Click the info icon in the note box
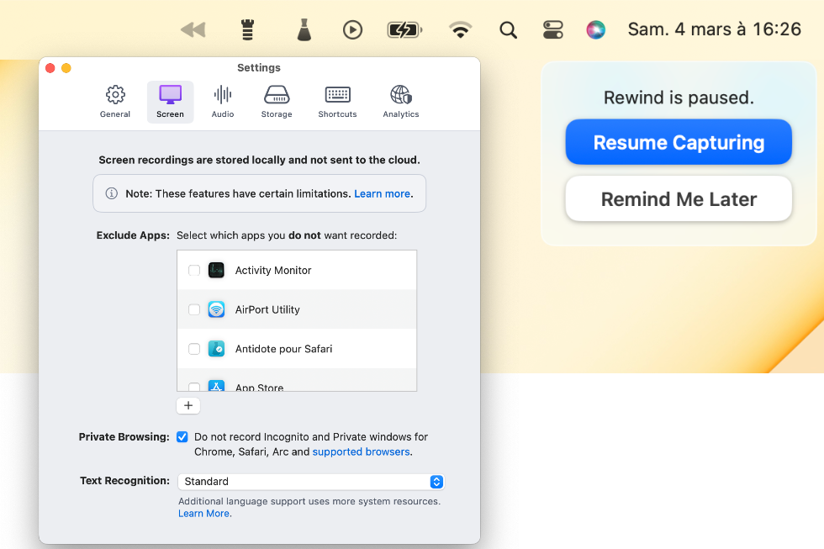Image resolution: width=824 pixels, height=549 pixels. [111, 193]
